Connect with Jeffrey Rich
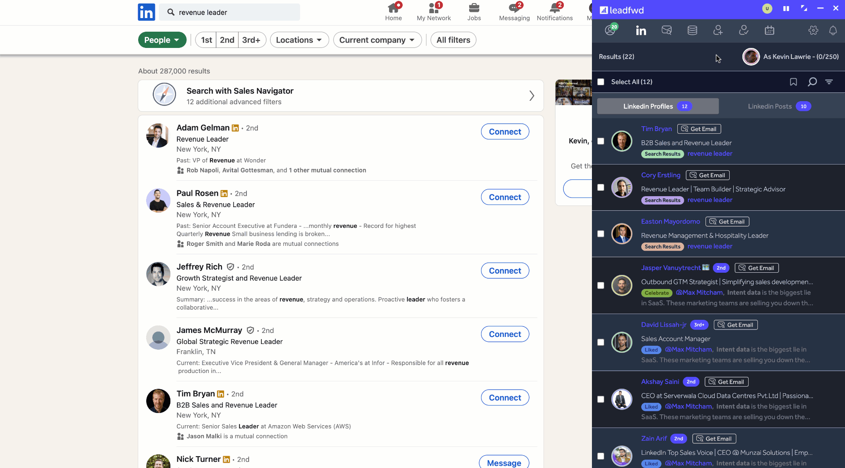Image resolution: width=845 pixels, height=468 pixels. click(x=505, y=271)
